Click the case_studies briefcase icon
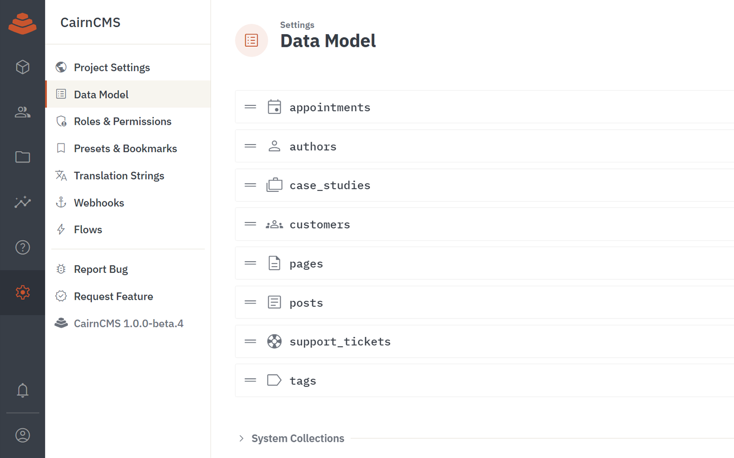 274,185
